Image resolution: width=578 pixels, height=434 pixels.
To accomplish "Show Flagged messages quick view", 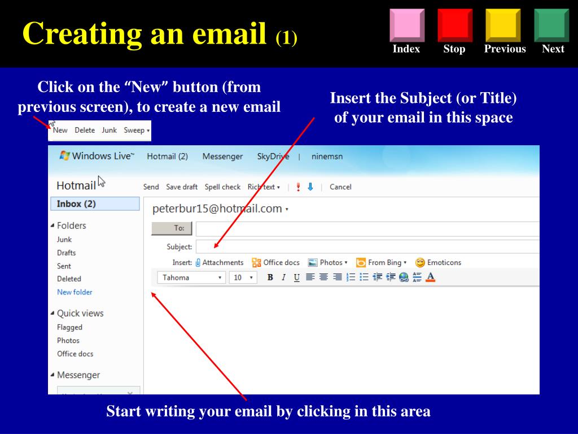I will 69,327.
